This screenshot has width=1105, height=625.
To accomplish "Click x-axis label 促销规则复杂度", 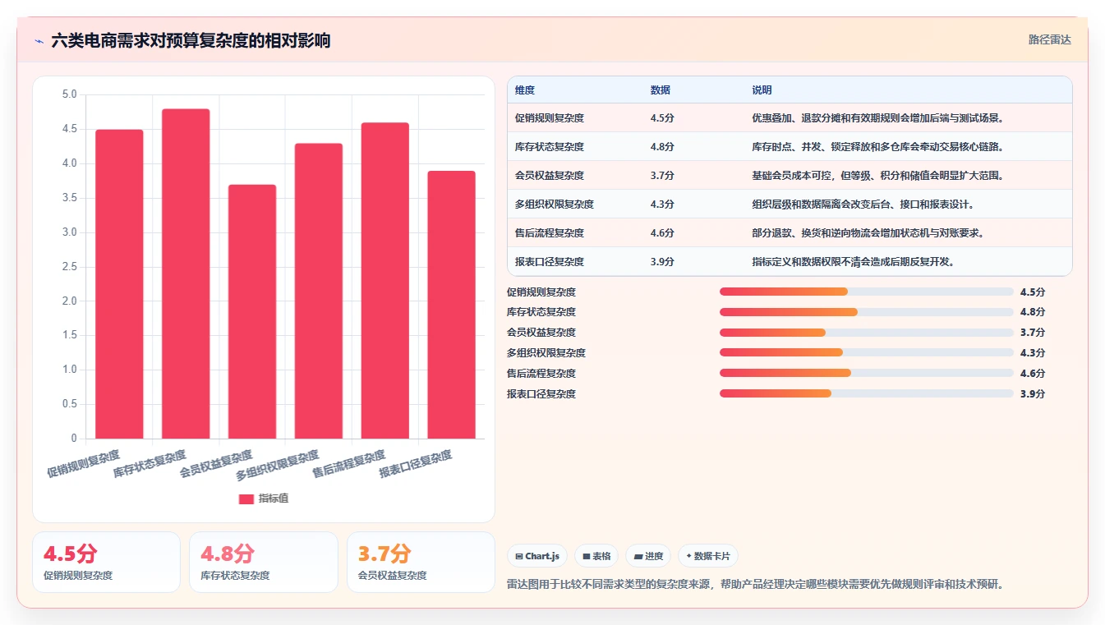I will (x=83, y=464).
